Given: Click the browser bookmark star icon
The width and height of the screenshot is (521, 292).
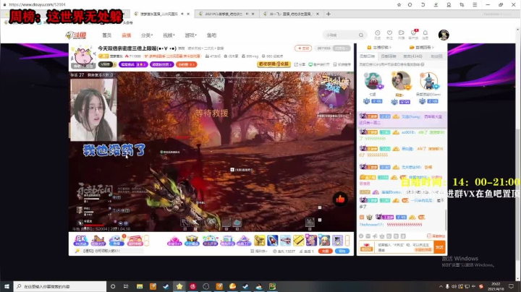Looking at the screenshot, I should coord(399,4).
